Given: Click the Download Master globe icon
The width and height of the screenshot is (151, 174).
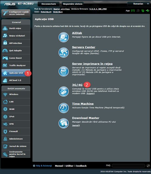Looking at the screenshot, I should (63, 123).
